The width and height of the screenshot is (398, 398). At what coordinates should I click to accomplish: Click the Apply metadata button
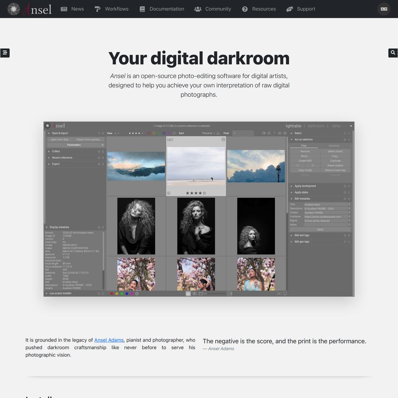coord(320,229)
